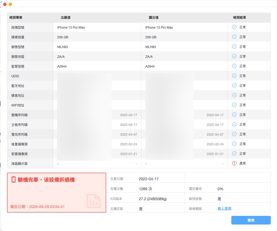Click the 電池序列碼 row check icon
Viewport: 277px width, 231px height.
click(234, 134)
